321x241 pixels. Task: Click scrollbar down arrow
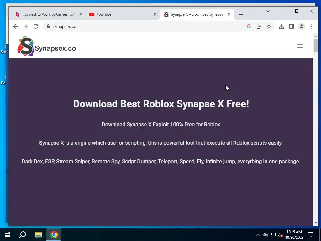(x=316, y=223)
